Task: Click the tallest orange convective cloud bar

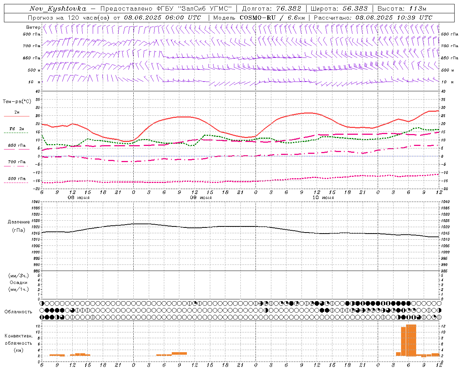Action: click(x=411, y=340)
